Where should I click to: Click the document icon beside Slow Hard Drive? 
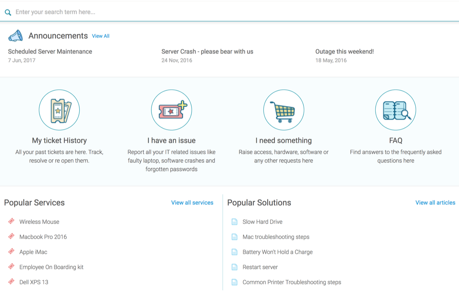point(234,222)
